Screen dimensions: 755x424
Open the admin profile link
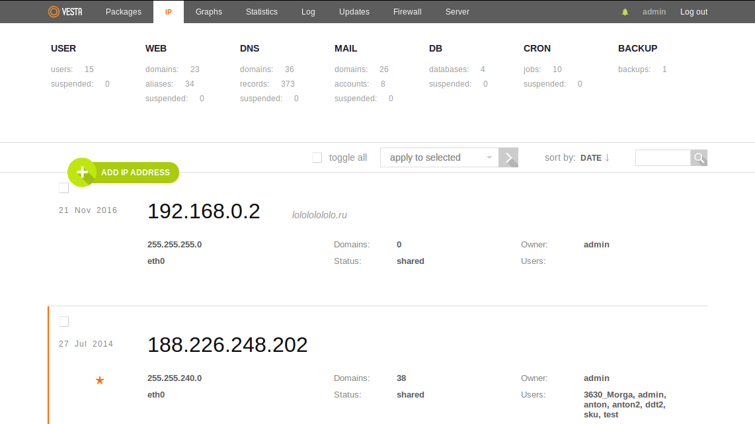(654, 12)
